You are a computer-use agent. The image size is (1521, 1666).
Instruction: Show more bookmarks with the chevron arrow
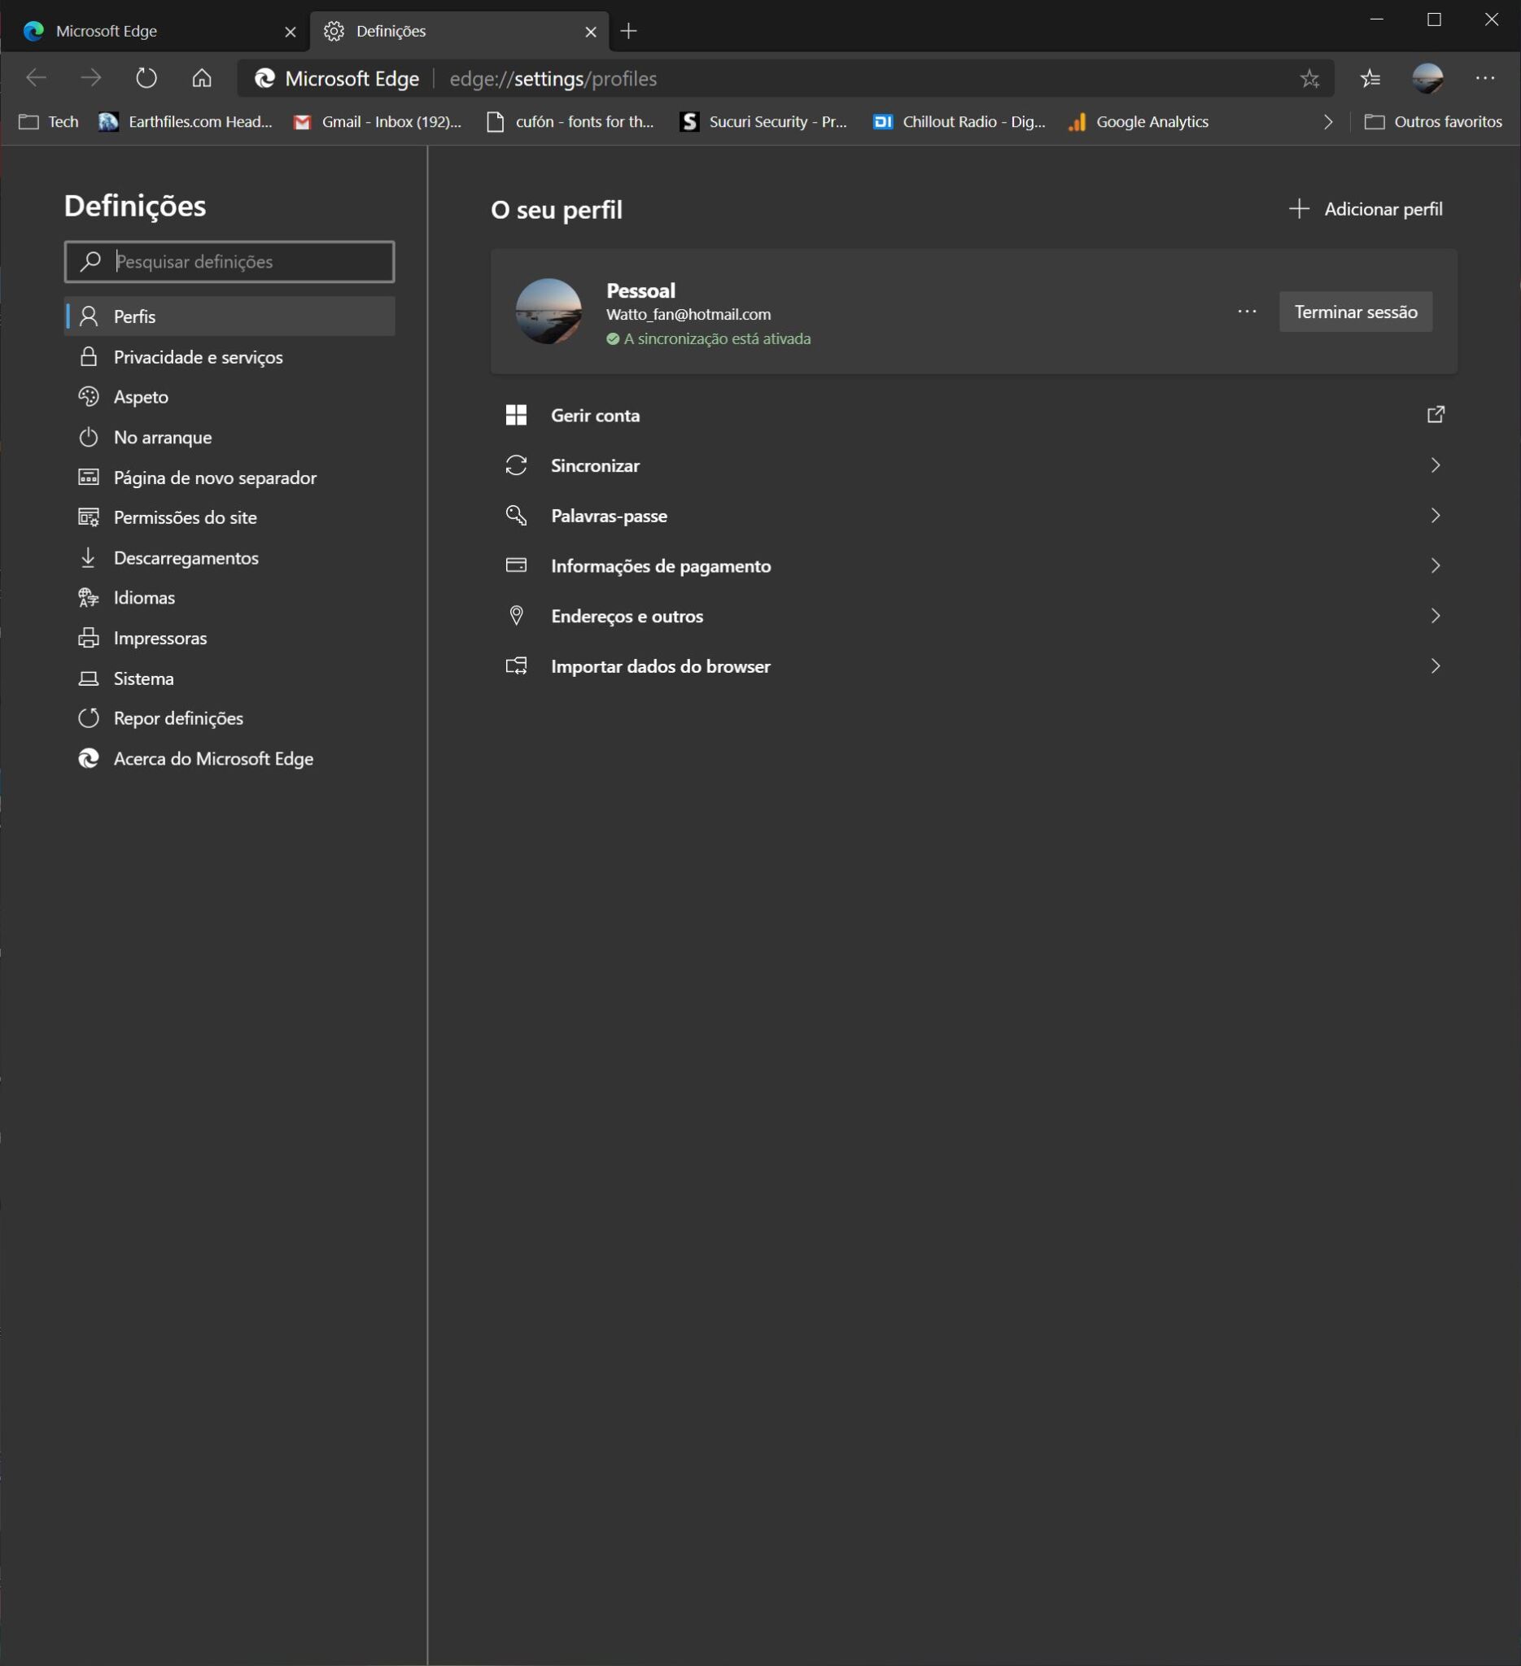point(1327,121)
